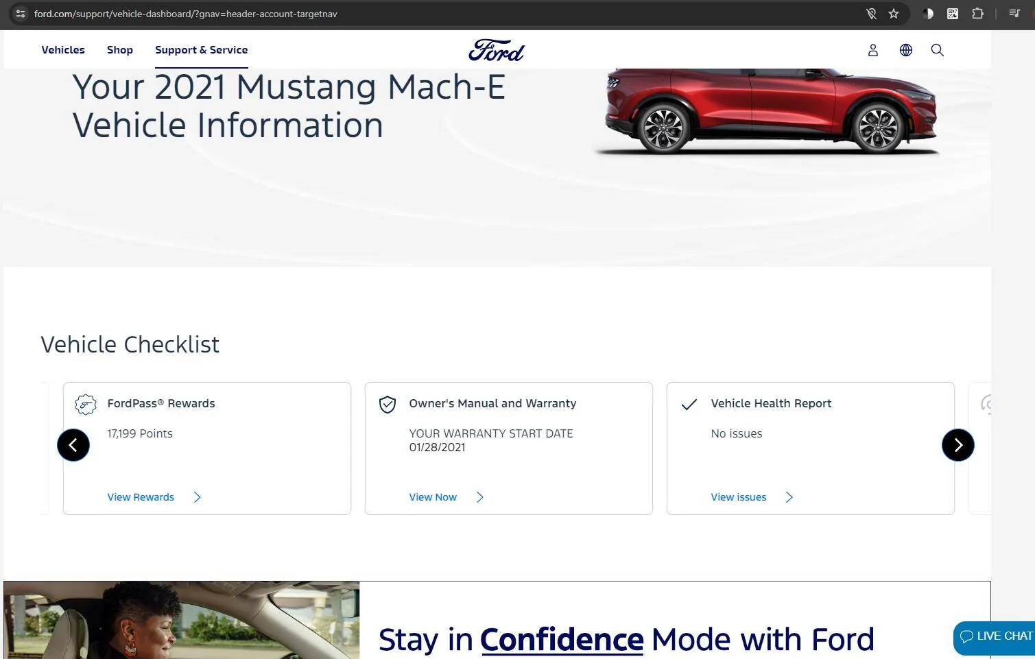Screen dimensions: 1035x659
Task: Go to previous checklist card
Action: tap(73, 445)
